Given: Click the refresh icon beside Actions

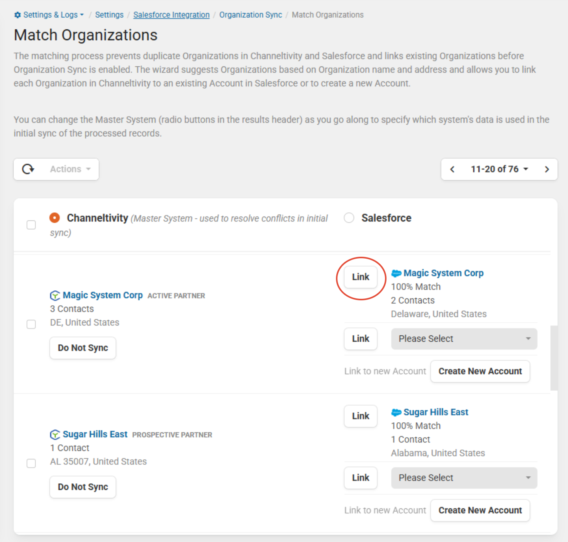Looking at the screenshot, I should click(28, 169).
